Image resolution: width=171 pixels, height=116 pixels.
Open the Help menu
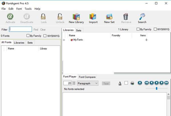37,9
